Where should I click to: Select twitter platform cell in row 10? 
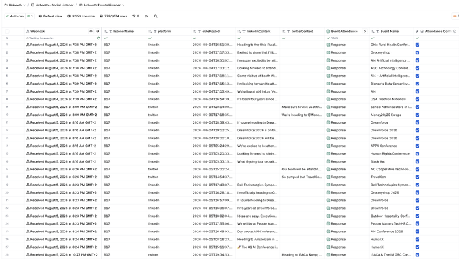coord(169,115)
